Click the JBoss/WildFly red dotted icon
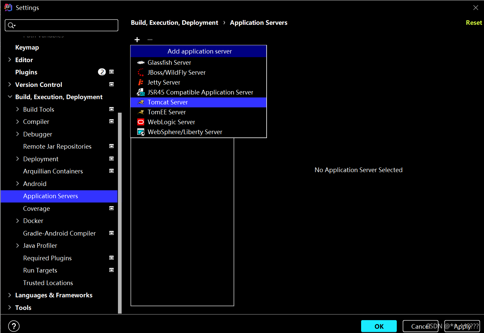Screen dimensions: 484x333 pyautogui.click(x=141, y=72)
